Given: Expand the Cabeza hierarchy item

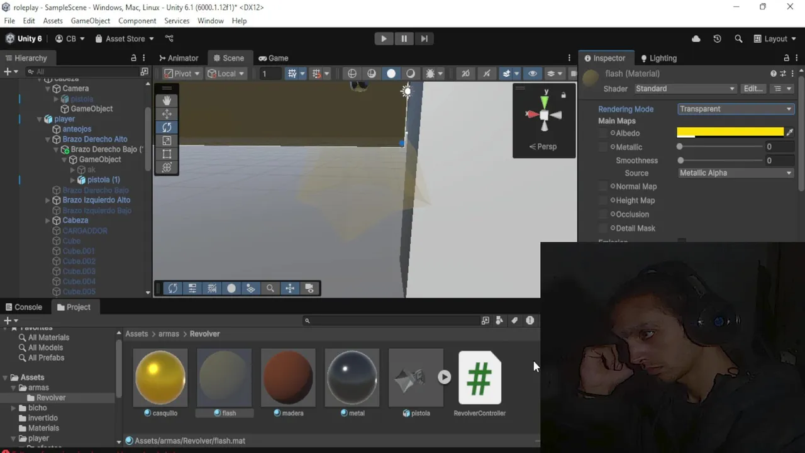Looking at the screenshot, I should [48, 221].
